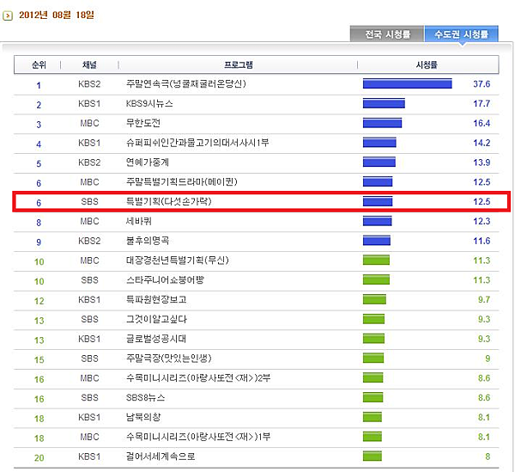Click the 11.6 rating value
Viewport: 515px width, 472px height.
pos(482,241)
